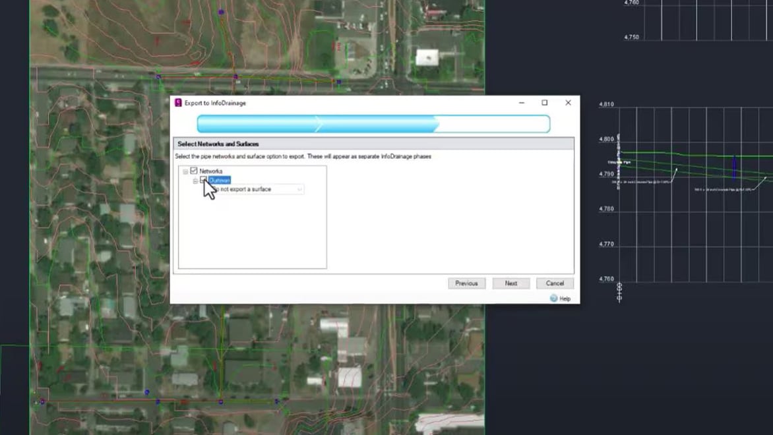This screenshot has height=435, width=773.
Task: Click the Help globe icon
Action: click(553, 298)
